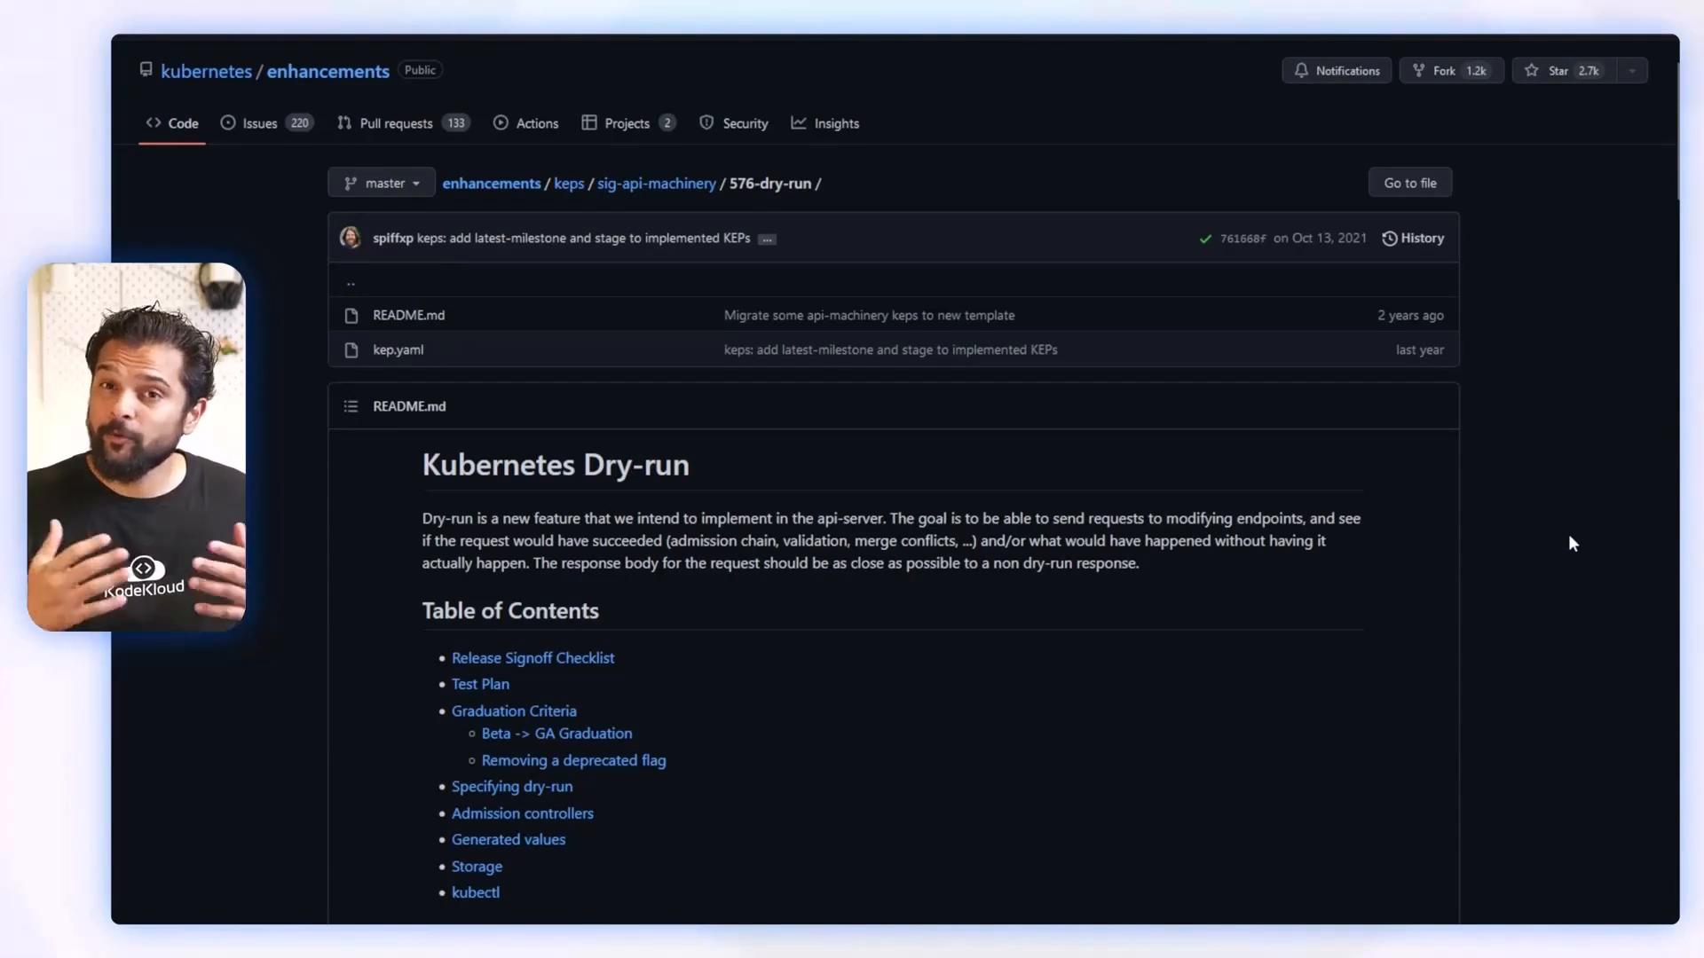Viewport: 1704px width, 958px height.
Task: View commit History
Action: tap(1413, 238)
